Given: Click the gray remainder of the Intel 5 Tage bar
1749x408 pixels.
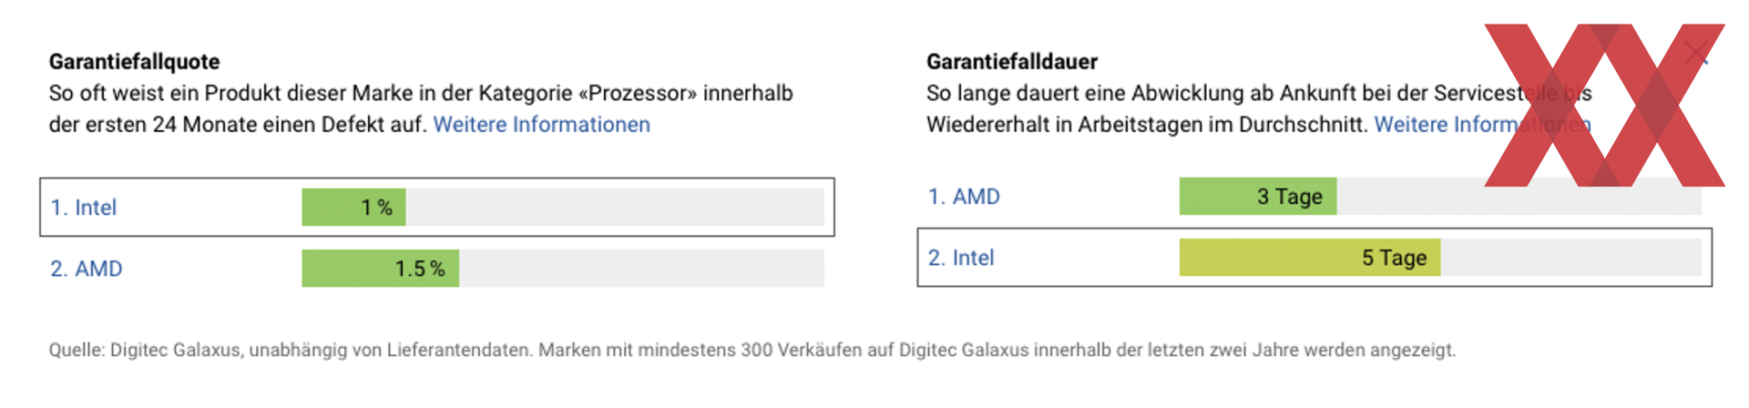Looking at the screenshot, I should click(1570, 258).
